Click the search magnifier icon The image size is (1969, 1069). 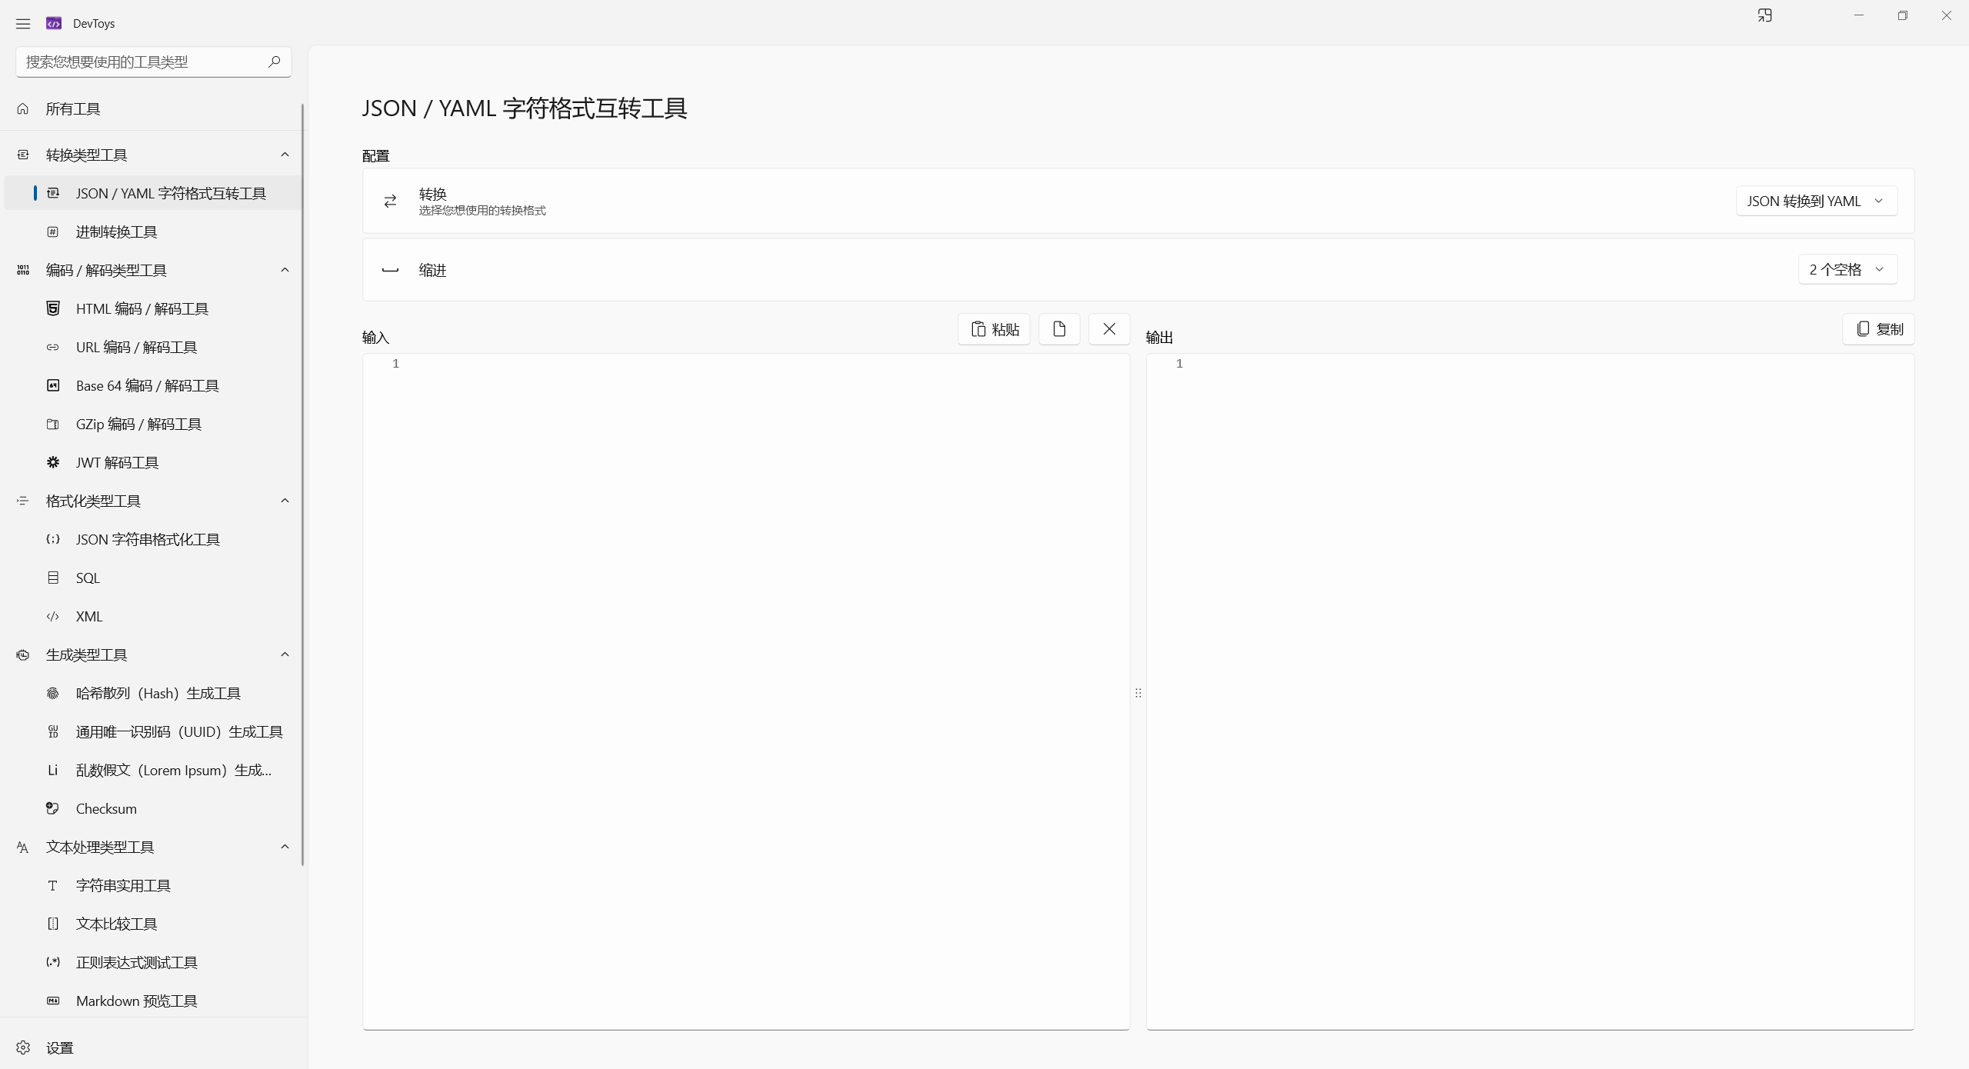click(274, 62)
